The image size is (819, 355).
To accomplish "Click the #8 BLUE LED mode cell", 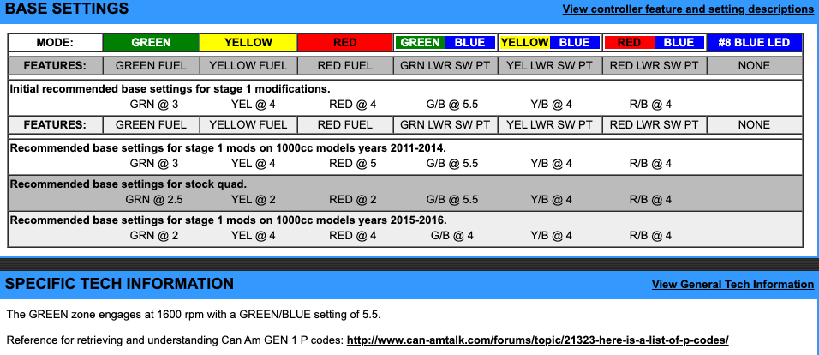I will click(755, 42).
